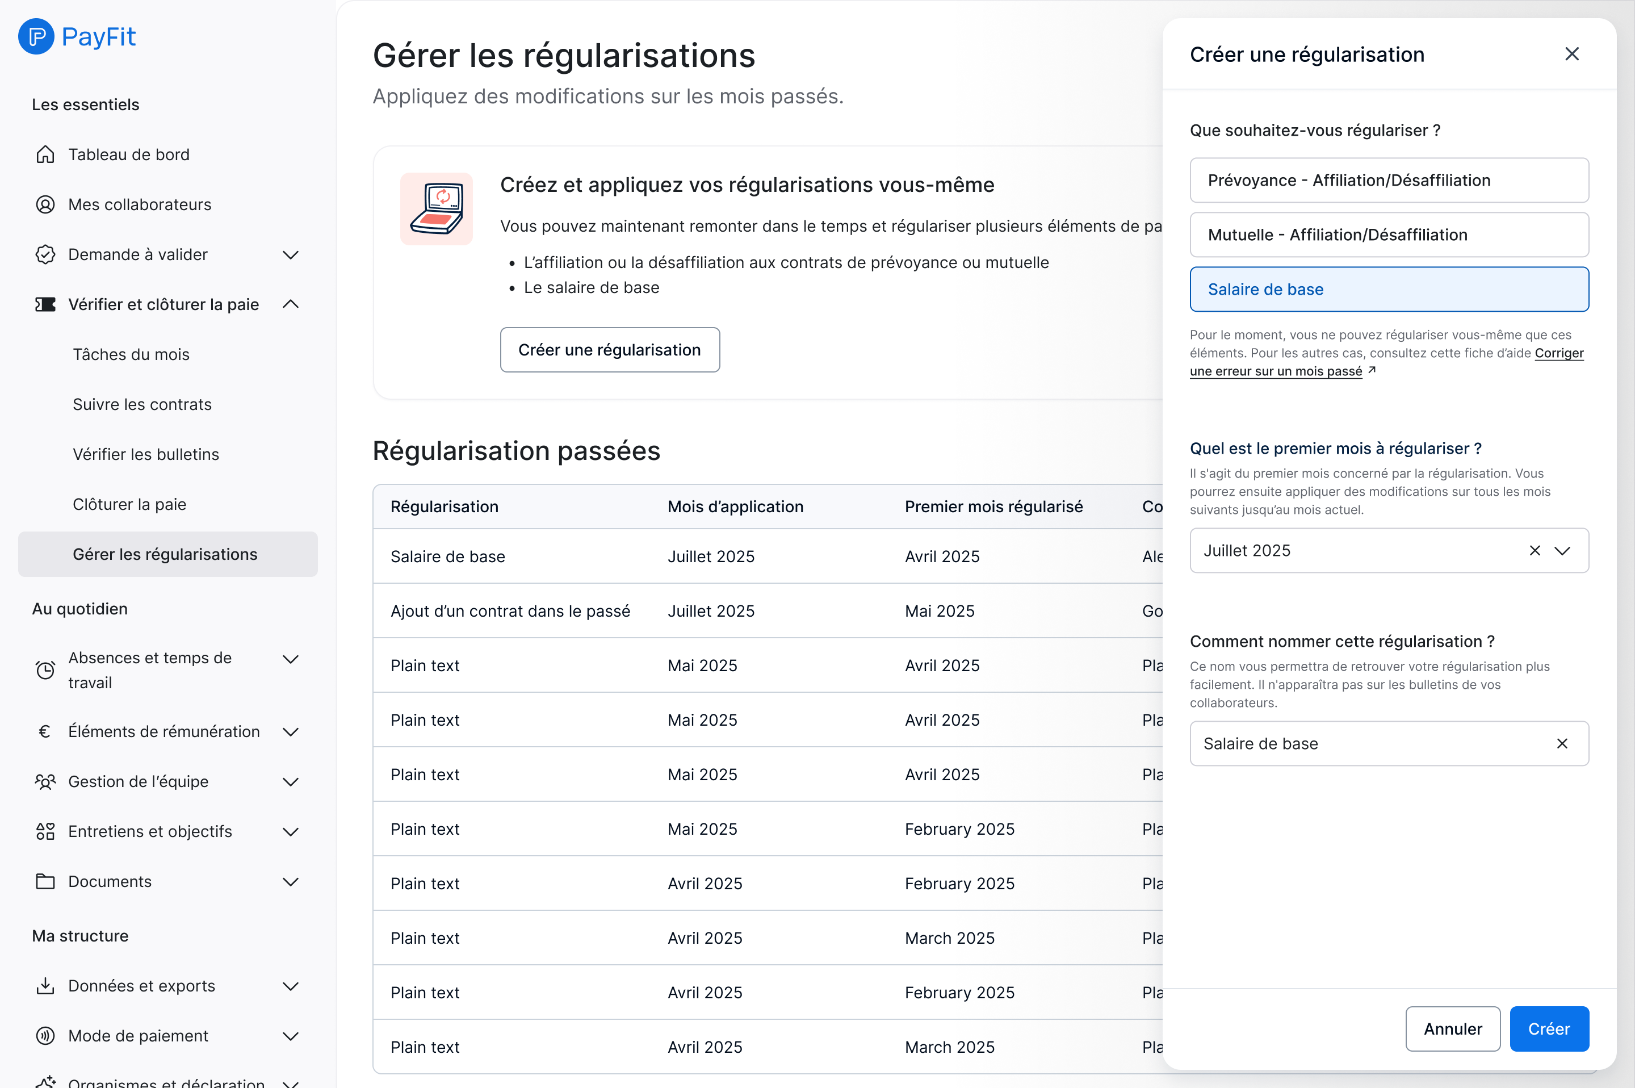Open Clôturer la paie
The image size is (1635, 1088).
168,504
